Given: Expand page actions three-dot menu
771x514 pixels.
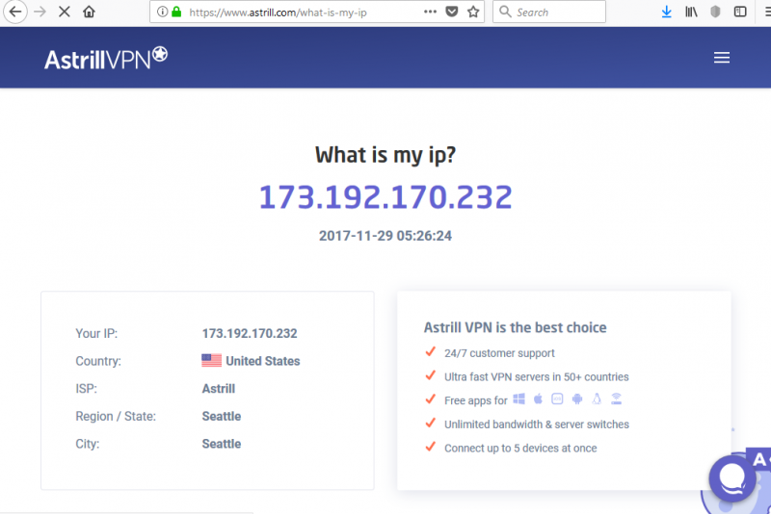Looking at the screenshot, I should (x=430, y=13).
